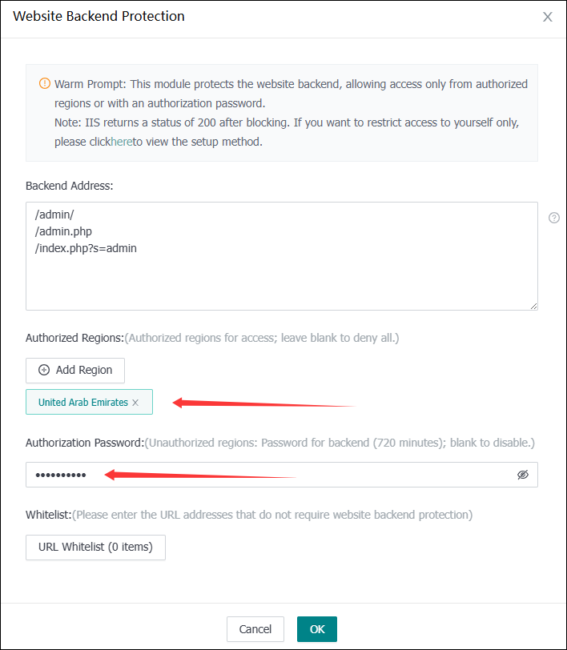Close the Website Backend Protection dialog
Viewport: 567px width, 650px height.
[548, 17]
